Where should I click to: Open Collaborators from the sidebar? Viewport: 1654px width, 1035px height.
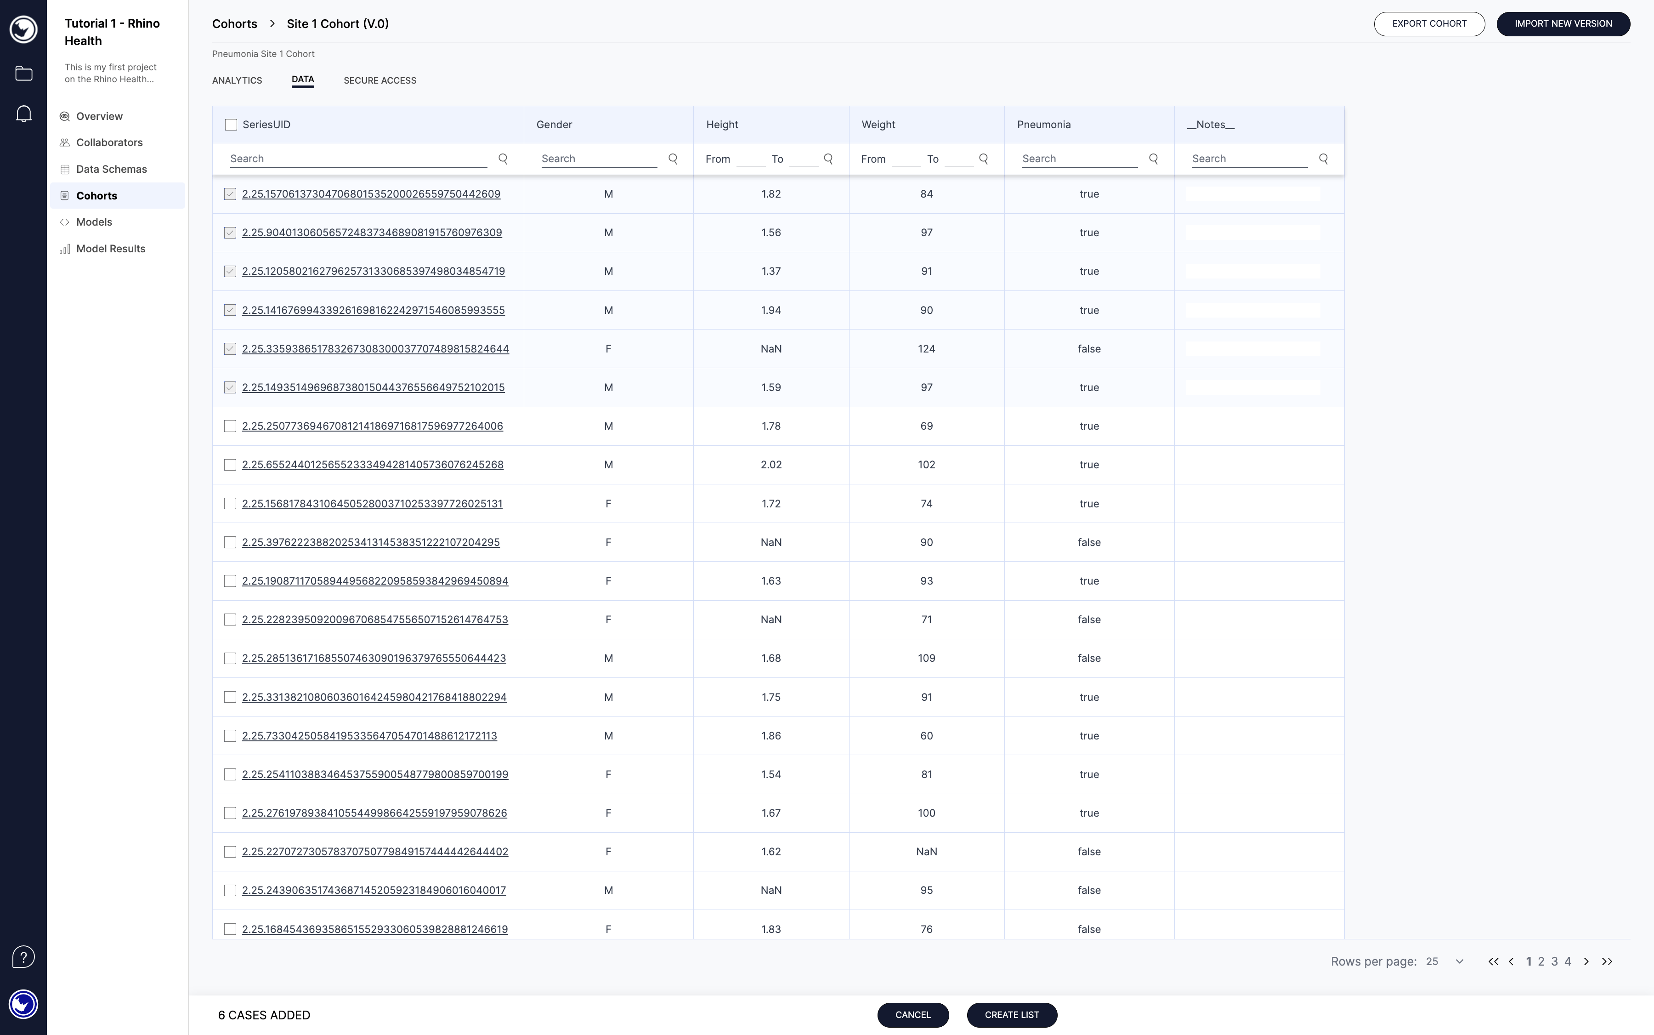point(109,142)
